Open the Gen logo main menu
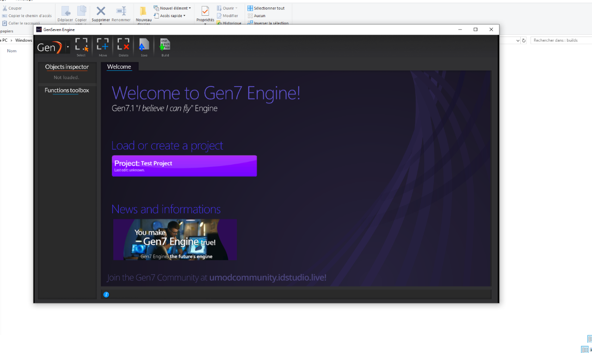The width and height of the screenshot is (592, 353). pyautogui.click(x=50, y=47)
